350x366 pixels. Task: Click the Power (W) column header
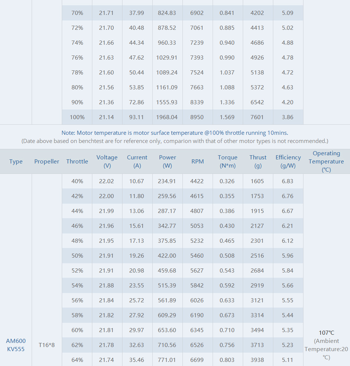click(167, 162)
